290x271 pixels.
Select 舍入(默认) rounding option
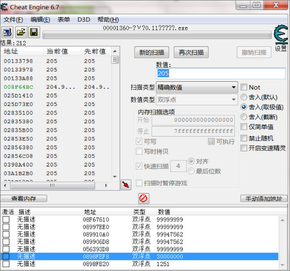click(x=244, y=97)
